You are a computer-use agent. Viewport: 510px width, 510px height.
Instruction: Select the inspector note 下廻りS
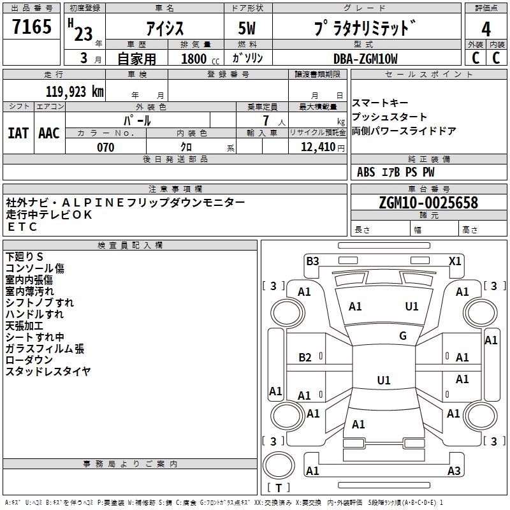coord(24,257)
